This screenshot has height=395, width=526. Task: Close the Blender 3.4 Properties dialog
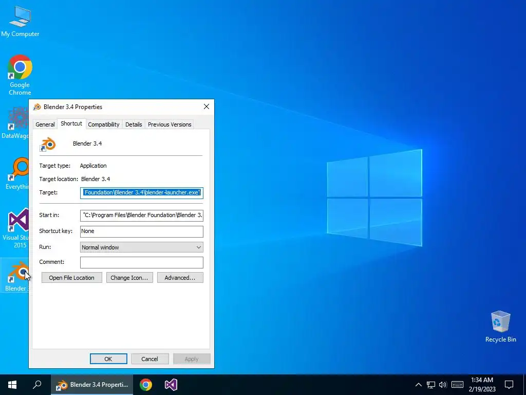tap(206, 106)
